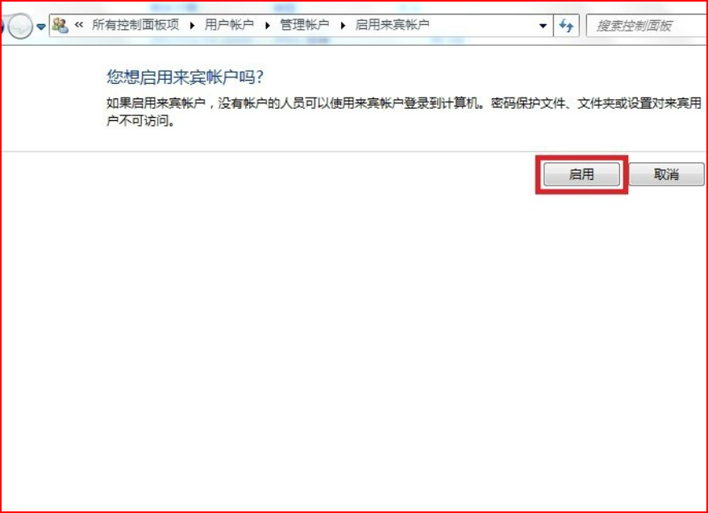Go to 用户帐户 breadcrumb

click(229, 25)
